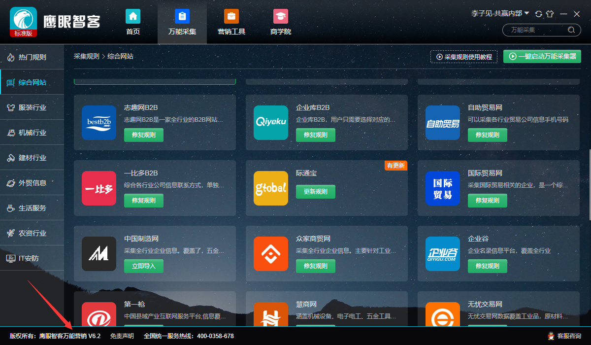Click the 一比多B2B card title
The height and width of the screenshot is (345, 591).
pyautogui.click(x=141, y=173)
